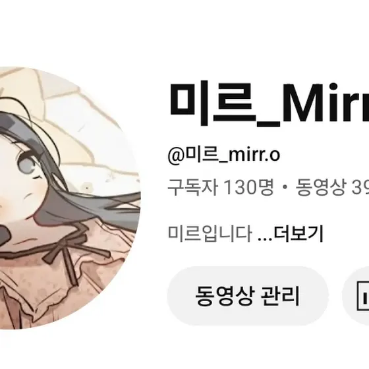This screenshot has height=369, width=369.
Task: Click the @ symbol in the handle
Action: click(176, 156)
